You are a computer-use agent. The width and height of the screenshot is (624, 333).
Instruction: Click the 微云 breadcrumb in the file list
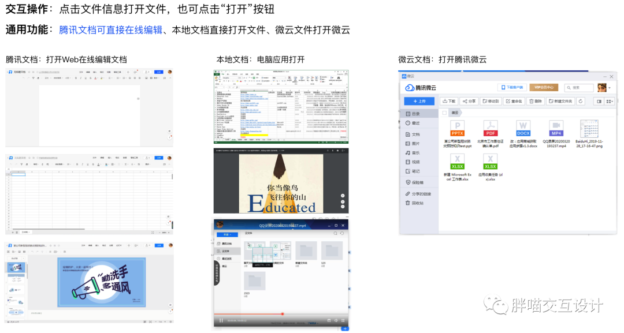coord(455,113)
